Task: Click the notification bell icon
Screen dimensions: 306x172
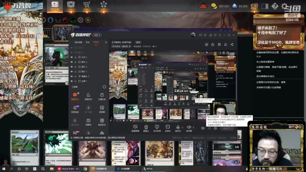Action: 225,44
